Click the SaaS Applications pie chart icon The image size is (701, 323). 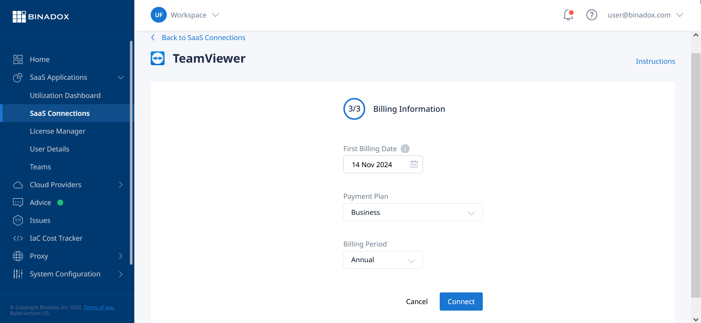pyautogui.click(x=18, y=77)
